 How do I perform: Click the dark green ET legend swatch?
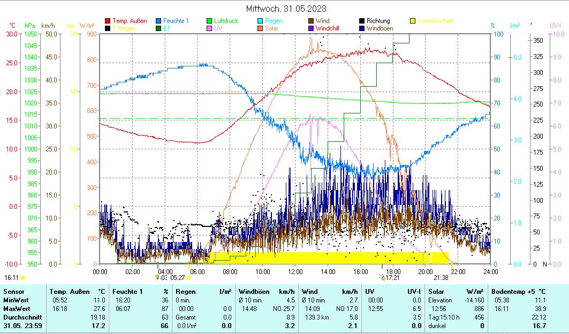[x=158, y=28]
